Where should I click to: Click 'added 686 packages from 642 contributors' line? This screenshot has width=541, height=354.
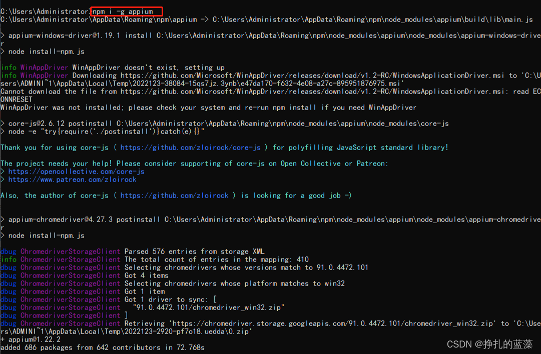(103, 347)
